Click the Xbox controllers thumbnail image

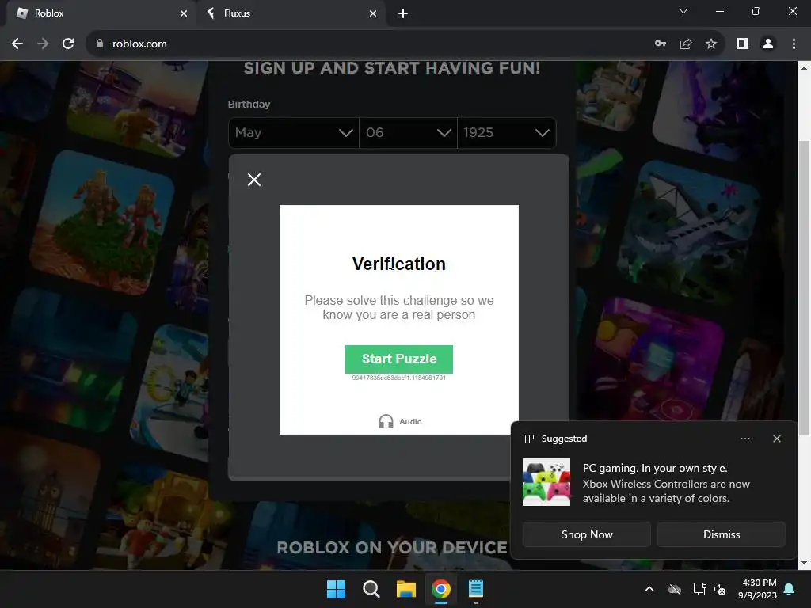(x=546, y=482)
